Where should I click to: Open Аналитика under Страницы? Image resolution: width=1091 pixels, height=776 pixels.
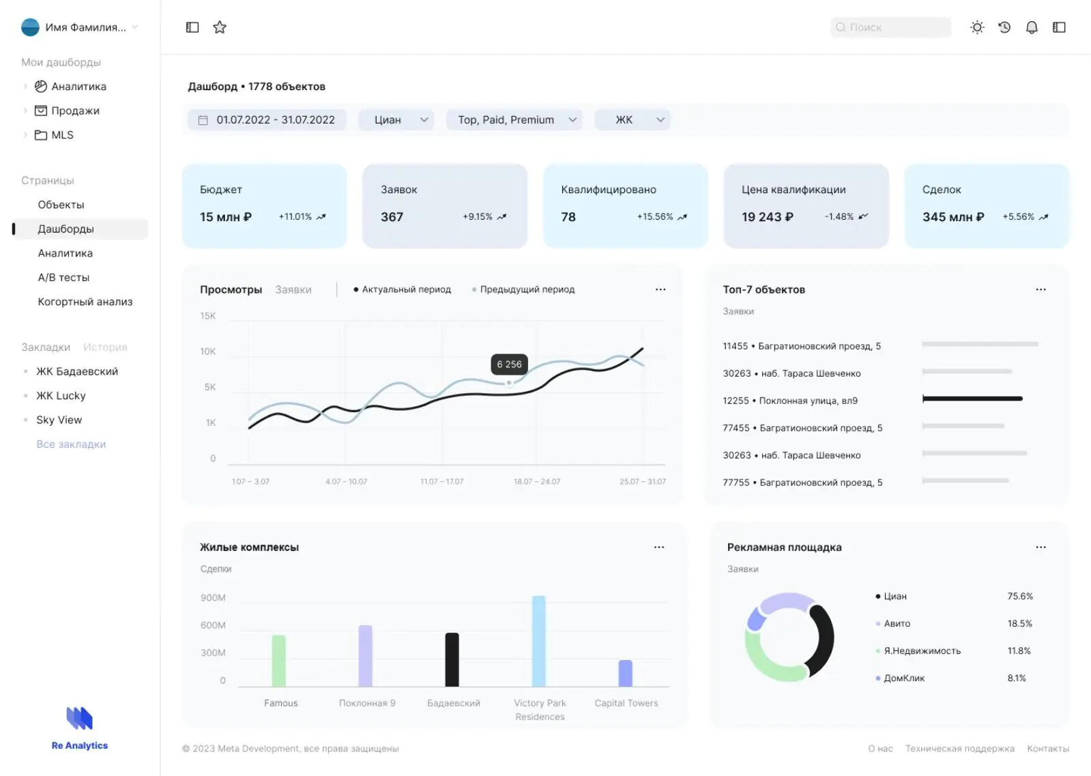pos(66,253)
